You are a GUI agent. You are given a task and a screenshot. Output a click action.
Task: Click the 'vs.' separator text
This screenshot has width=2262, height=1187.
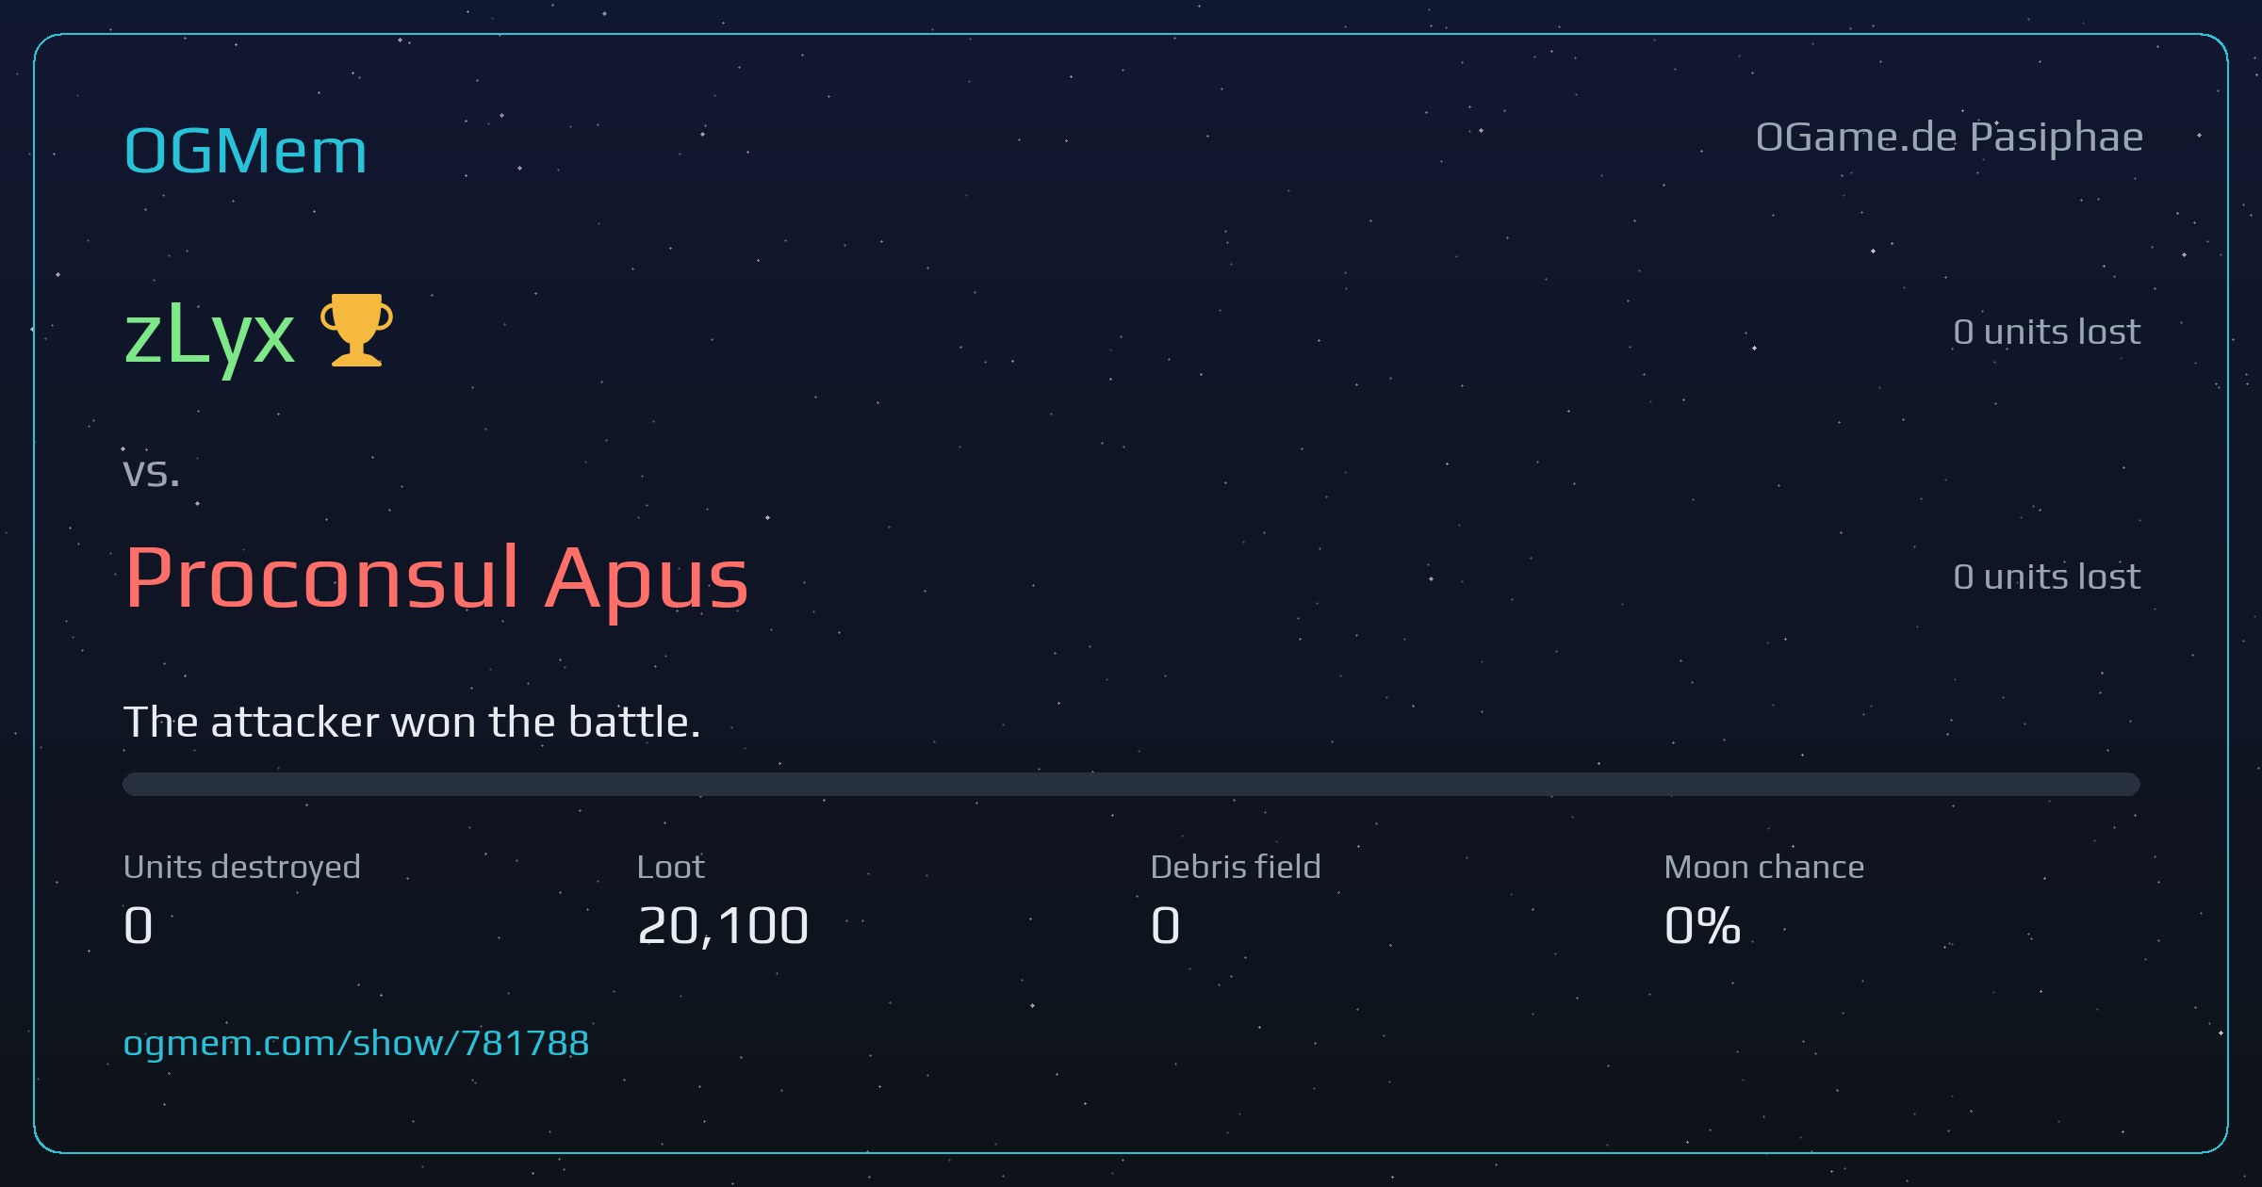click(x=151, y=472)
